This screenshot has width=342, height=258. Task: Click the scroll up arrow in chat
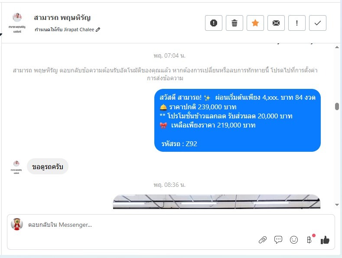(337, 47)
